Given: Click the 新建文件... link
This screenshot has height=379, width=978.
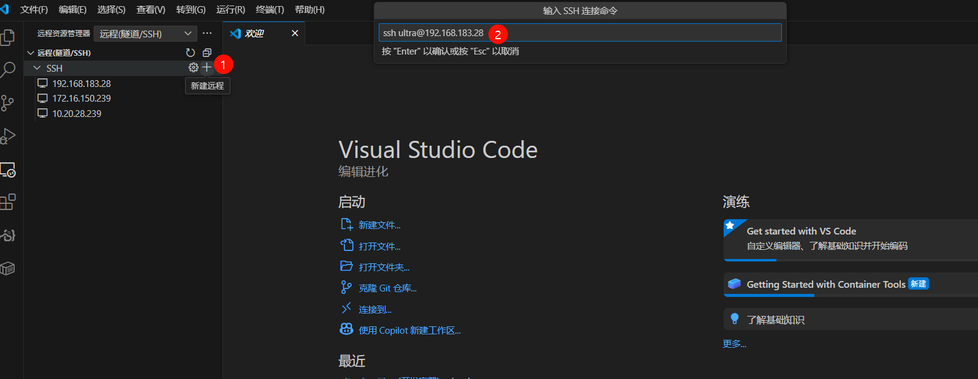Looking at the screenshot, I should click(379, 225).
